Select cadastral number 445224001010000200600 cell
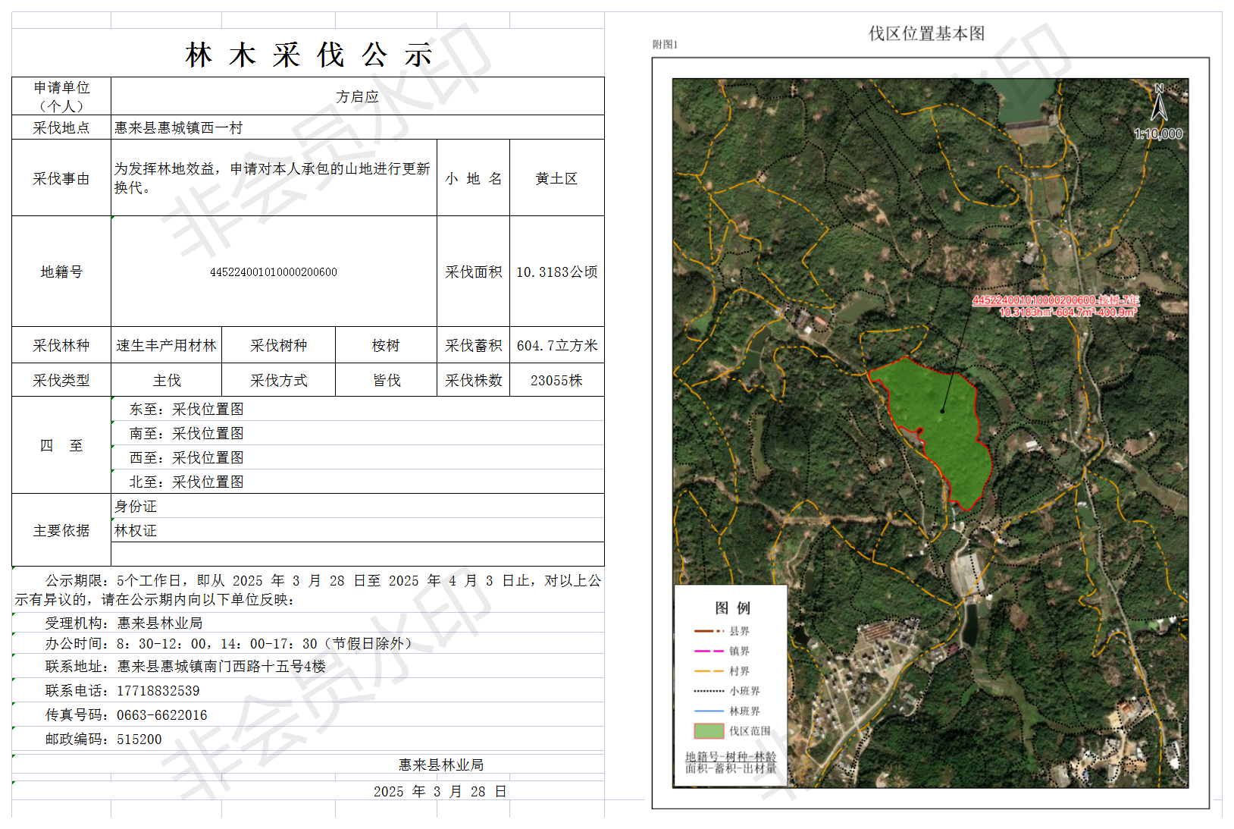The height and width of the screenshot is (829, 1234). pos(274,272)
